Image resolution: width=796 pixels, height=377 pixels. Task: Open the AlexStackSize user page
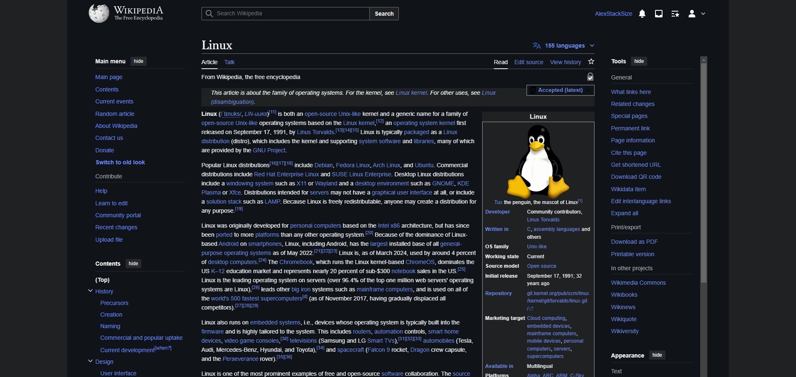[x=614, y=14]
